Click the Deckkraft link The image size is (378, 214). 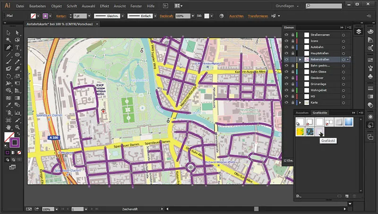[166, 16]
